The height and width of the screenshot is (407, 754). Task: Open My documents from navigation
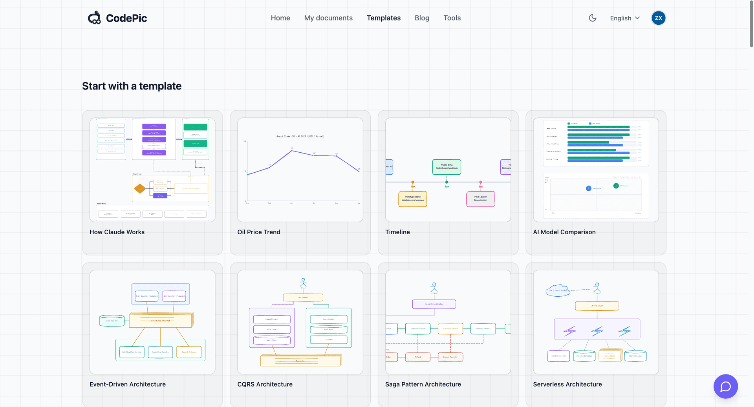328,18
